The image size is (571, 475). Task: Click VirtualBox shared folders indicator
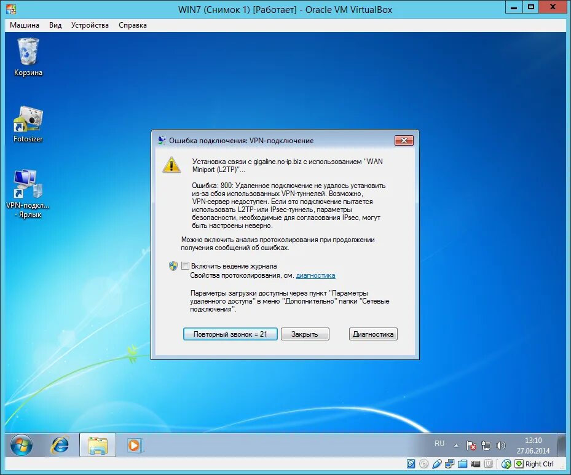point(462,464)
